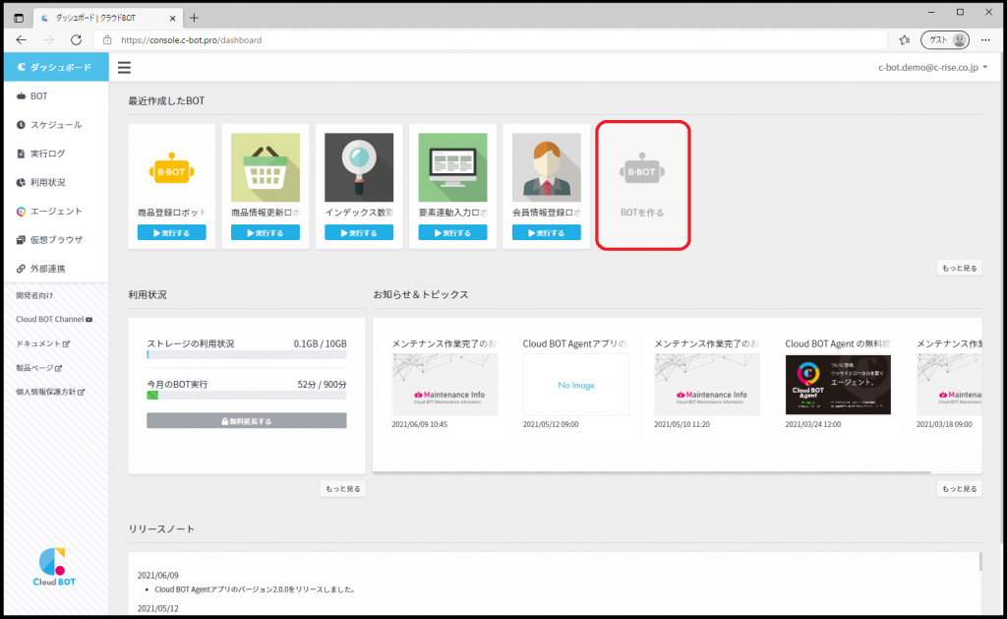Reload the page with the refresh icon
The height and width of the screenshot is (619, 1007).
(76, 39)
